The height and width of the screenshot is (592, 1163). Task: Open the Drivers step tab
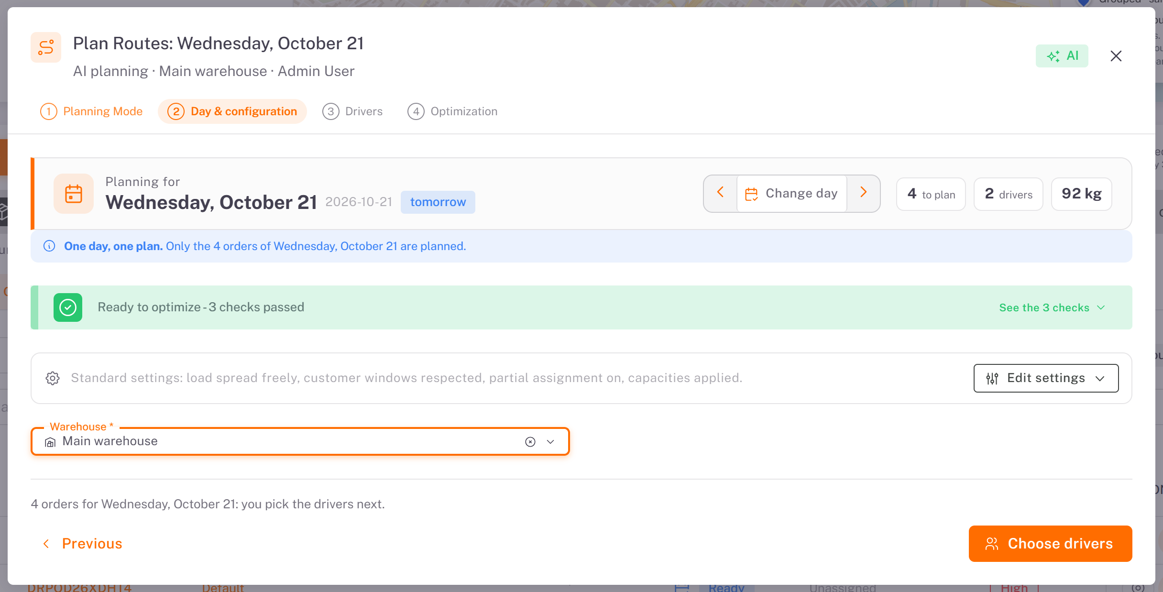(352, 111)
